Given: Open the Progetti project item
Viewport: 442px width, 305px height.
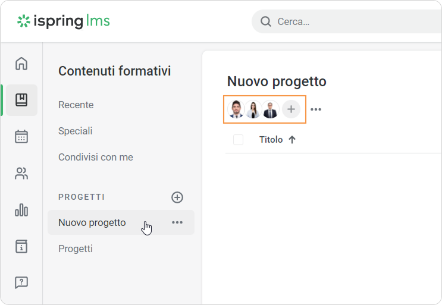Looking at the screenshot, I should point(76,249).
